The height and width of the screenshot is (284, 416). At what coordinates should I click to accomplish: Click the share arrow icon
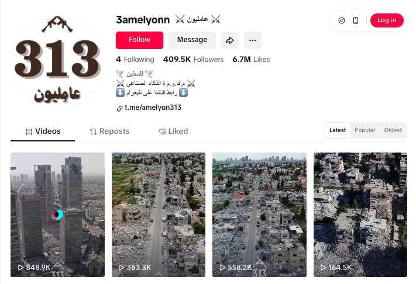tap(230, 40)
